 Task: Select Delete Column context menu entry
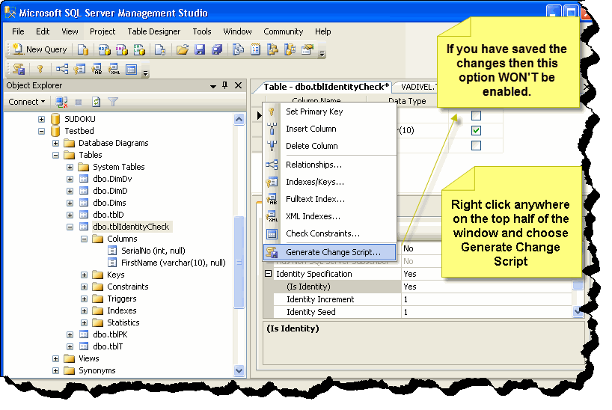(x=330, y=146)
